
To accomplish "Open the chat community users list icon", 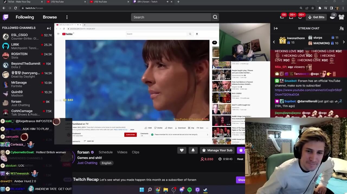I will coord(342,28).
